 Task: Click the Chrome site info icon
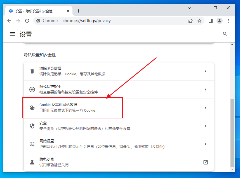tap(38, 21)
